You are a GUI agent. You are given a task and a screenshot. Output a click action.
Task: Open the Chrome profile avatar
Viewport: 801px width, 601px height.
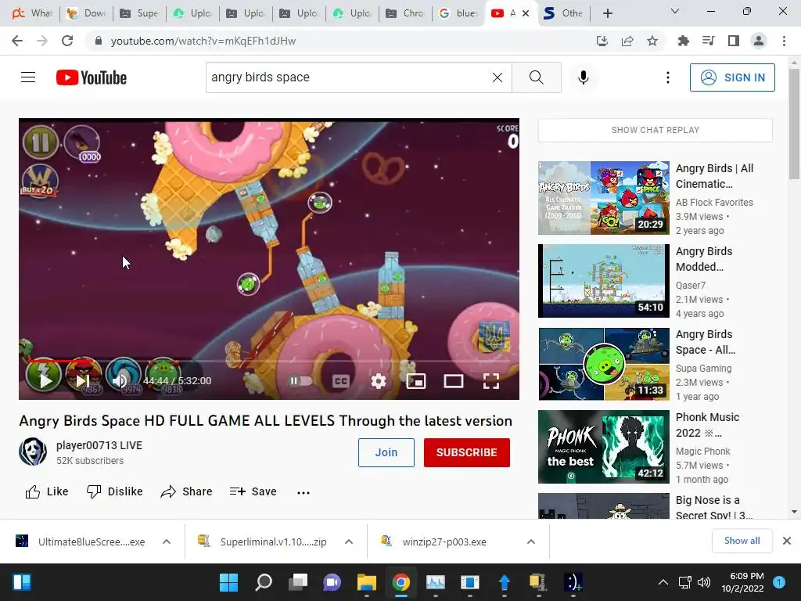[759, 41]
